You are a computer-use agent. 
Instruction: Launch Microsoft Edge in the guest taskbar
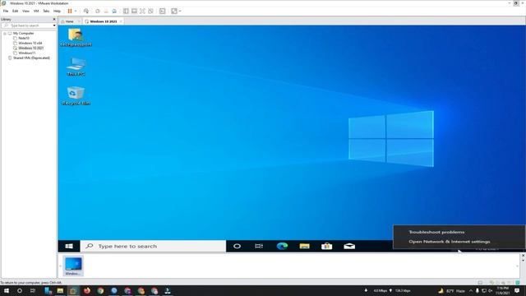pyautogui.click(x=282, y=246)
